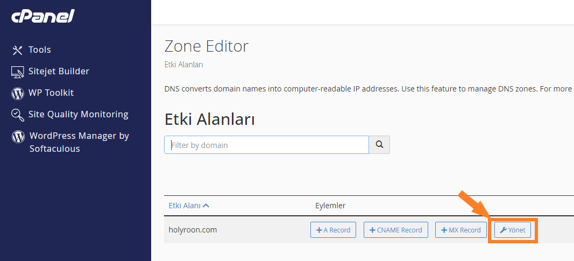
Task: Open the Sitejet Builder sidebar label
Action: [59, 72]
